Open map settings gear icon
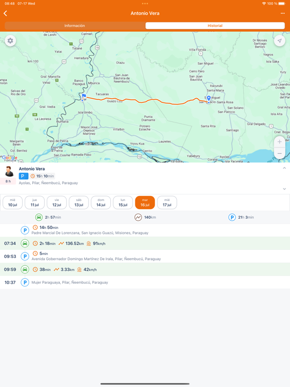Screen dimensions: 290x387 (x=10, y=41)
